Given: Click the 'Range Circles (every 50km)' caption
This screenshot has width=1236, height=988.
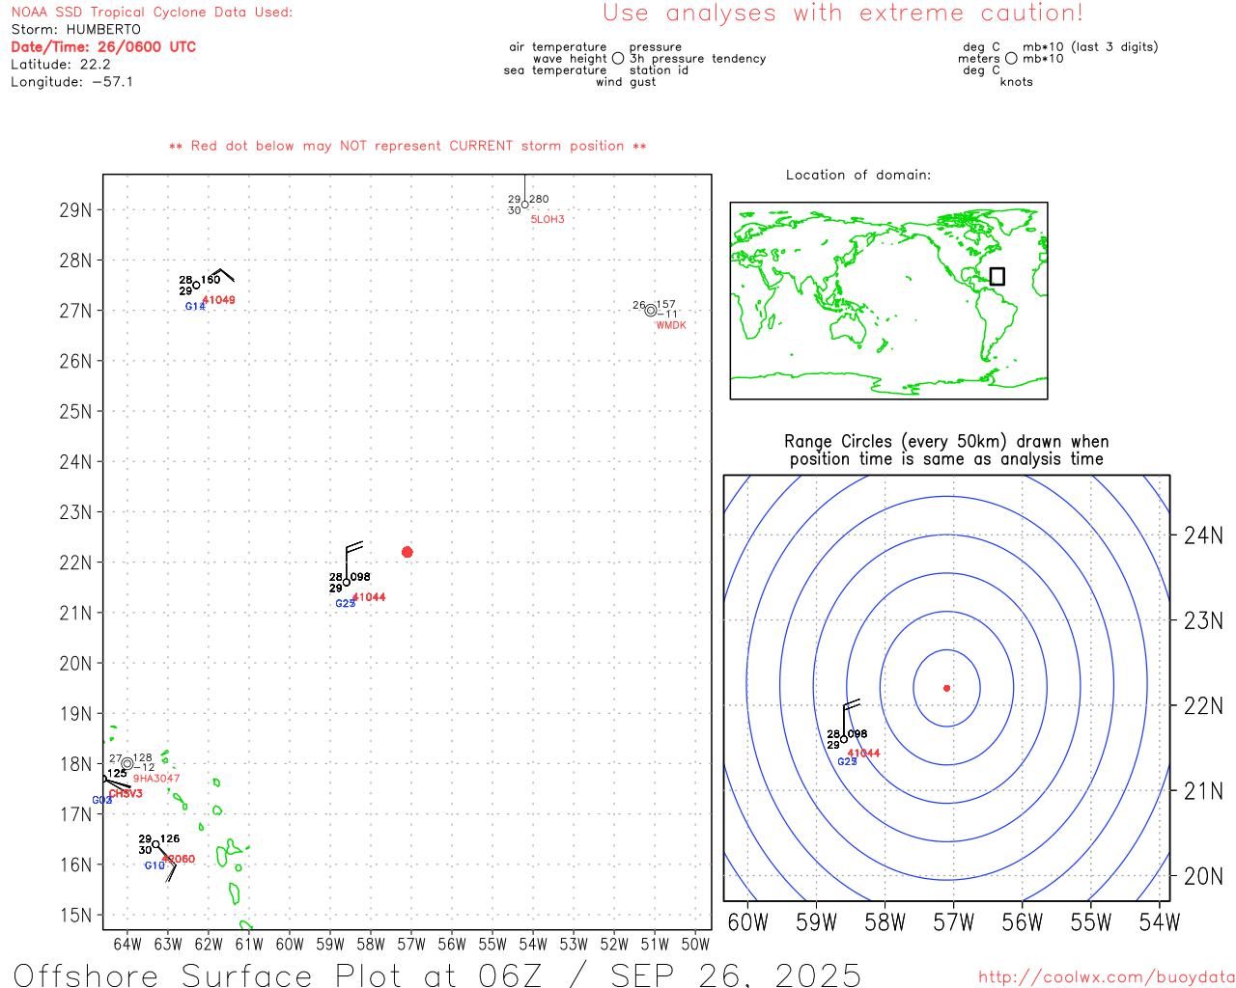Looking at the screenshot, I should click(946, 451).
